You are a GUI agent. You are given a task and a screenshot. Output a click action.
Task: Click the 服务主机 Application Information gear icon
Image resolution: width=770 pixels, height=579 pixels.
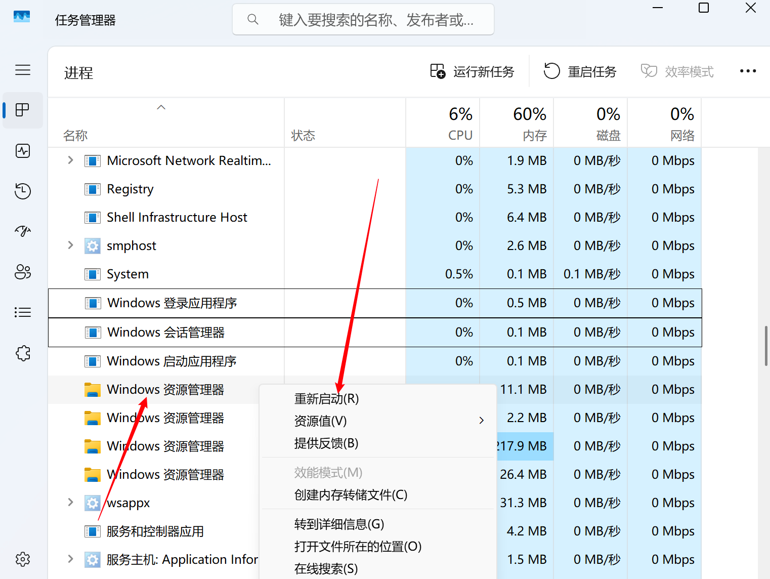point(92,560)
